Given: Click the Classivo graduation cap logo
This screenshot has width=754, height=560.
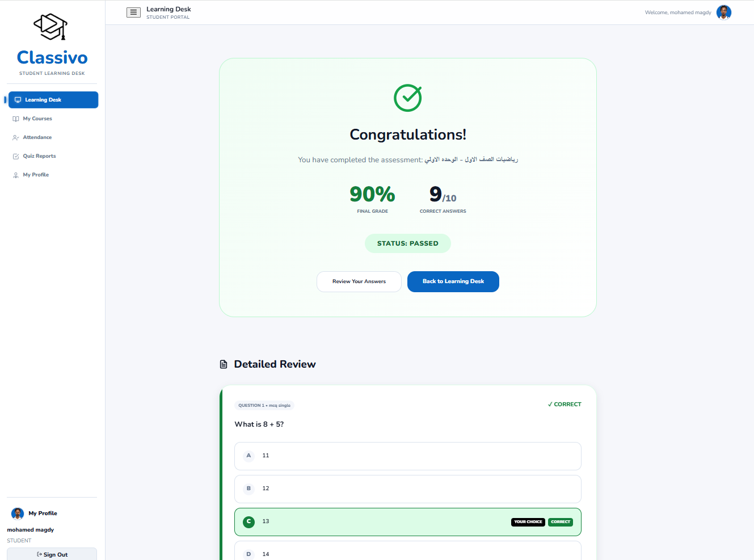Looking at the screenshot, I should point(50,27).
